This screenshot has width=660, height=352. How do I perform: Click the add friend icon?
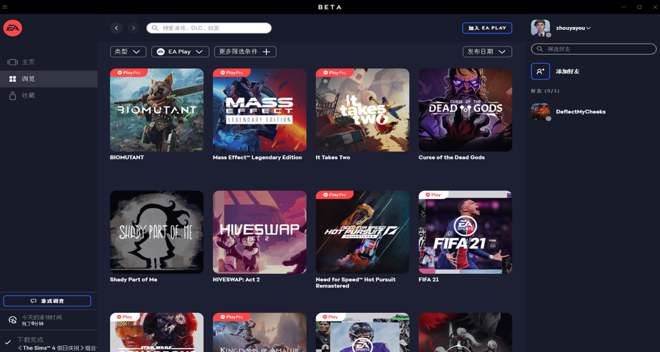point(540,72)
